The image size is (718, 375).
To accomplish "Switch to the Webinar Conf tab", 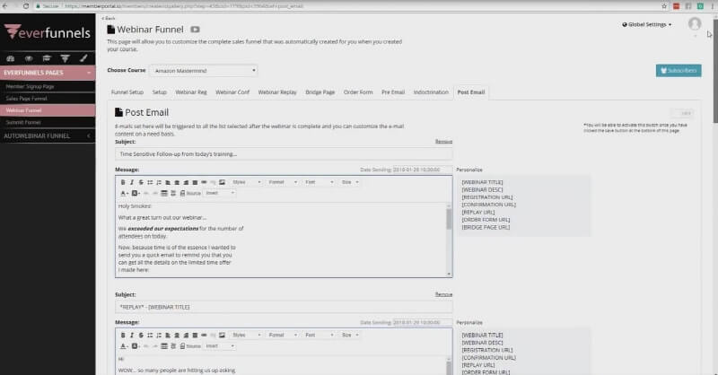I will pos(232,92).
